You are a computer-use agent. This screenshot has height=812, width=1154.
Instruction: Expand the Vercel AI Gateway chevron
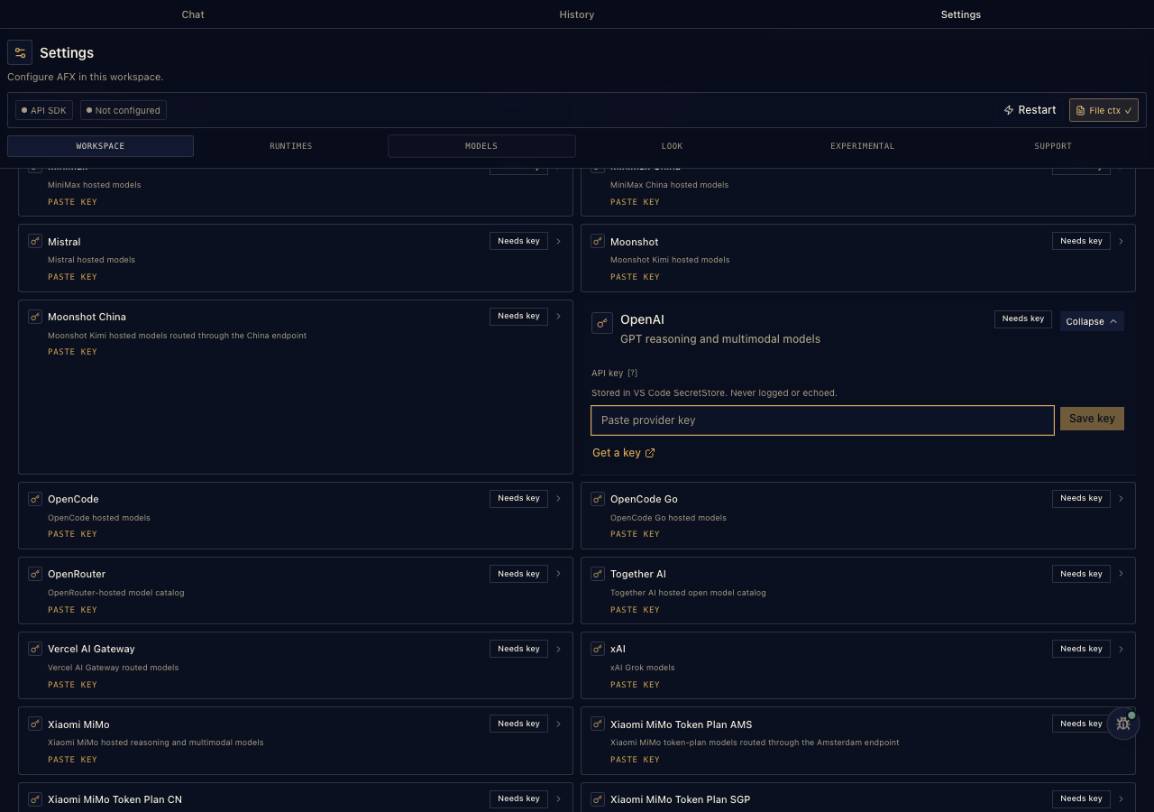[559, 649]
